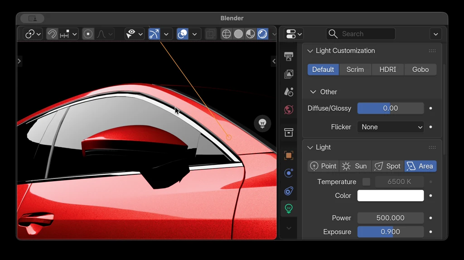This screenshot has height=260, width=464.
Task: Select the Gobo tab
Action: pyautogui.click(x=420, y=69)
